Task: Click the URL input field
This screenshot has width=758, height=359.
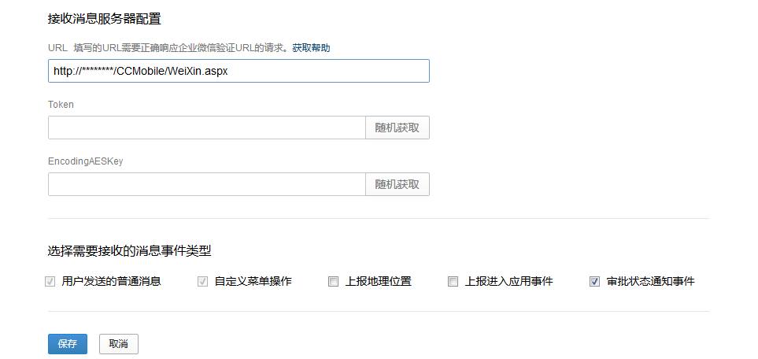Action: [x=238, y=71]
